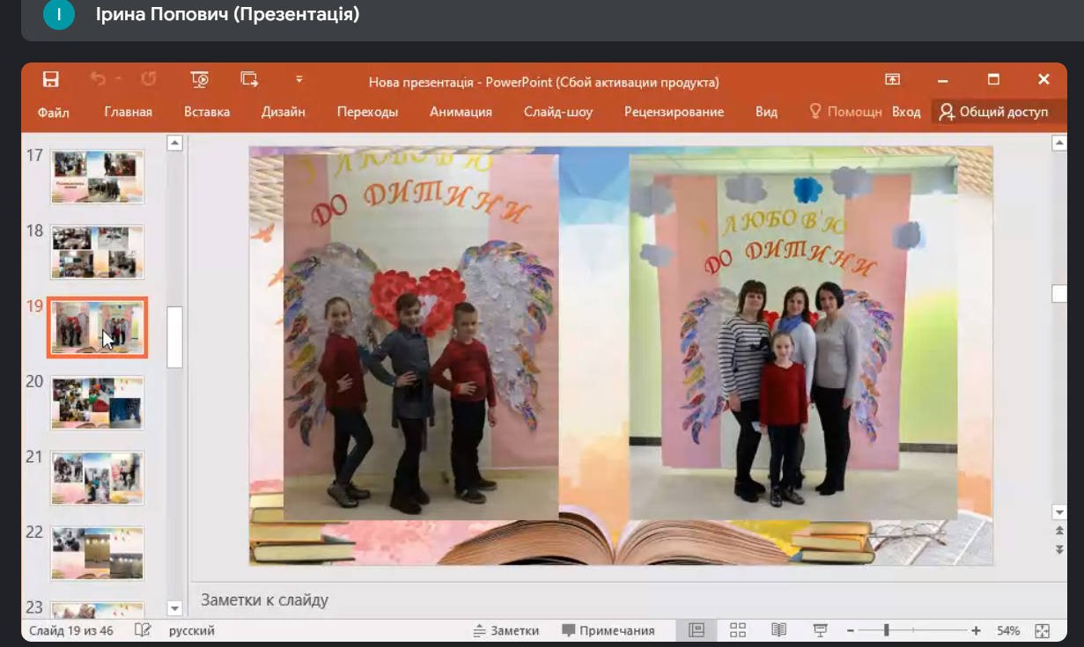Expand Customize Quick Access Toolbar dropdown
Screen dimensions: 1084x647
pyautogui.click(x=299, y=79)
